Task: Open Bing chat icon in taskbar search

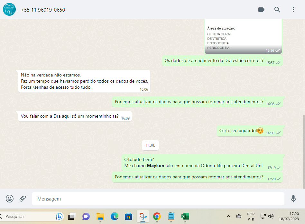Action: tap(59, 216)
